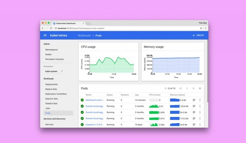View logs for 174.3 Mi fluentd pod
The width and height of the screenshot is (246, 143).
pos(194,118)
